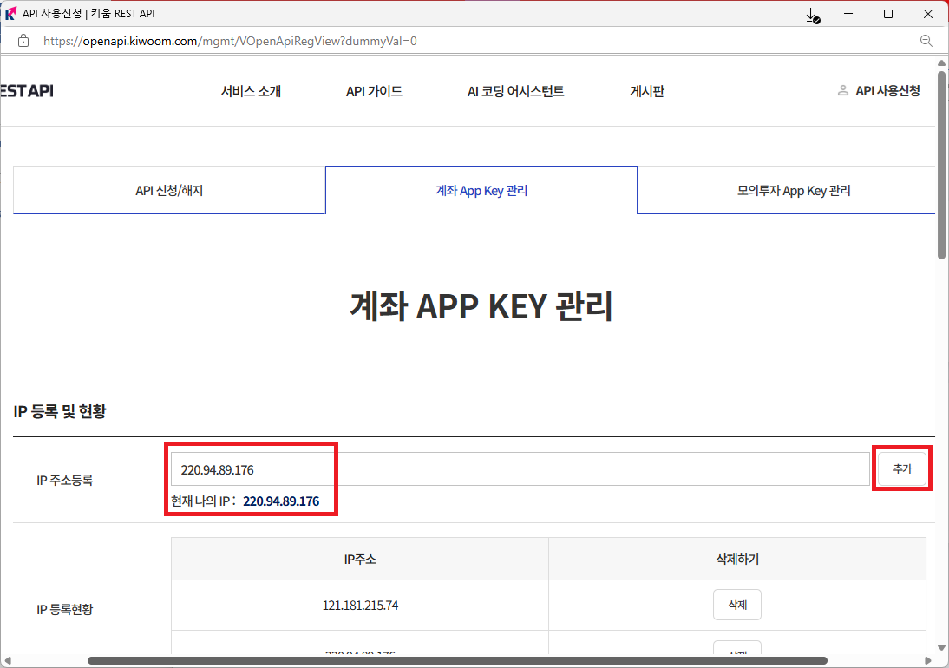Open the 서비스 소개 menu
This screenshot has width=949, height=668.
251,91
